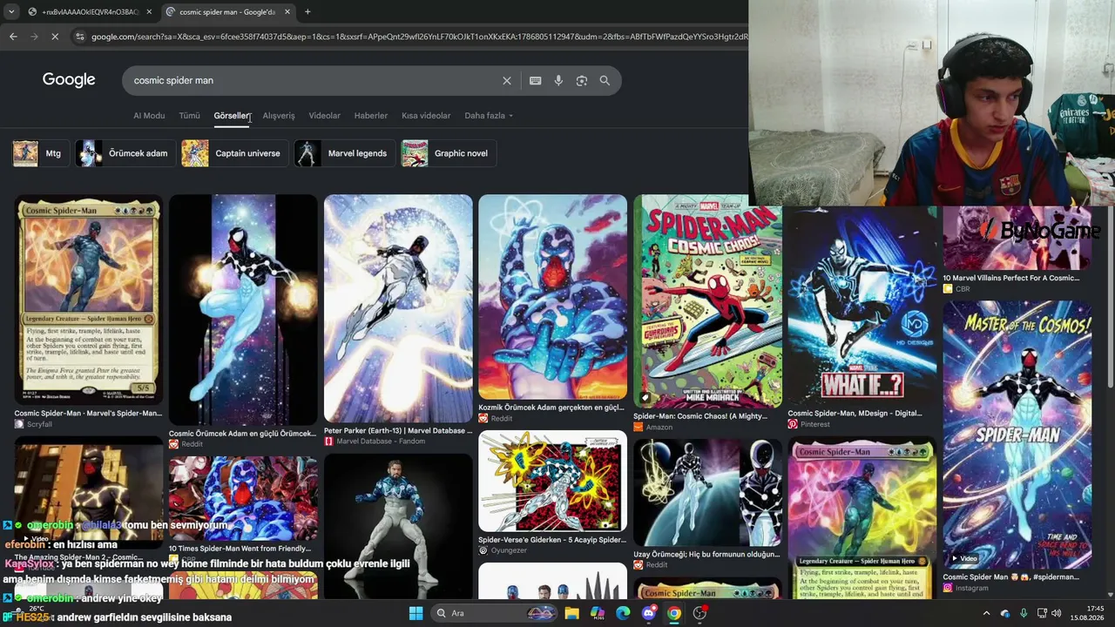Image resolution: width=1115 pixels, height=627 pixels.
Task: Filter images by Örümcek adam chip
Action: (x=125, y=153)
